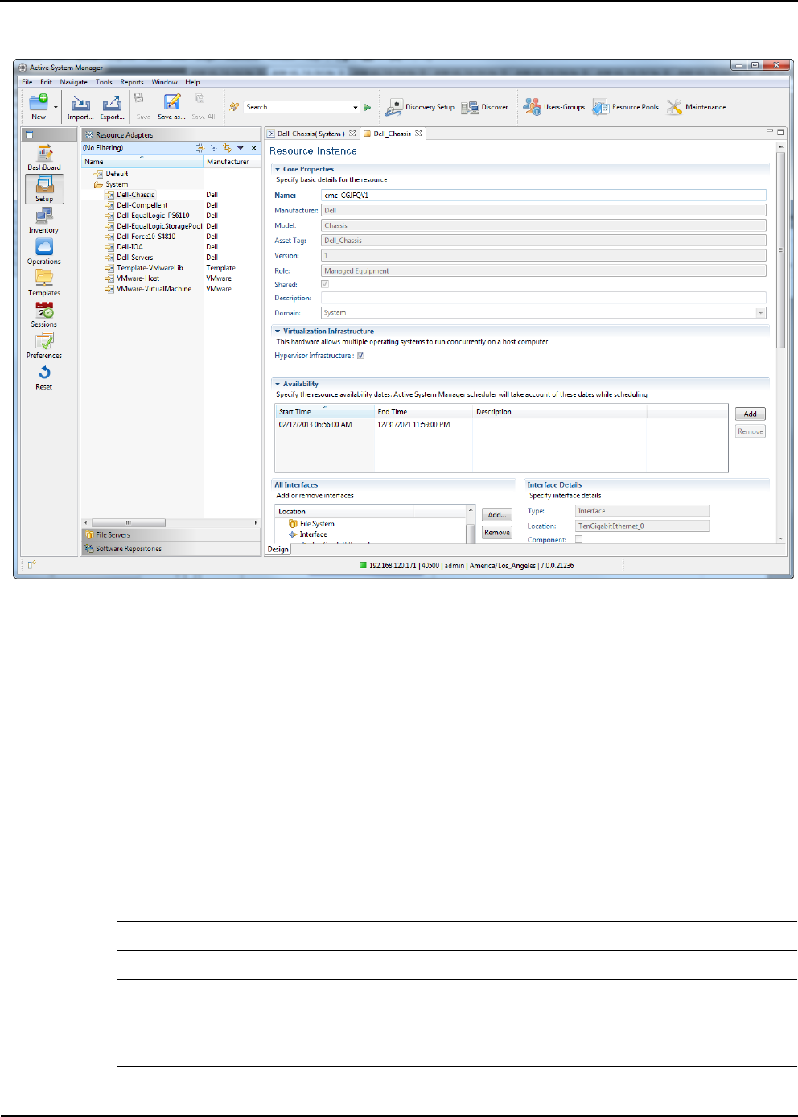Open the Search field dropdown arrow
This screenshot has width=798, height=1117.
[x=355, y=107]
